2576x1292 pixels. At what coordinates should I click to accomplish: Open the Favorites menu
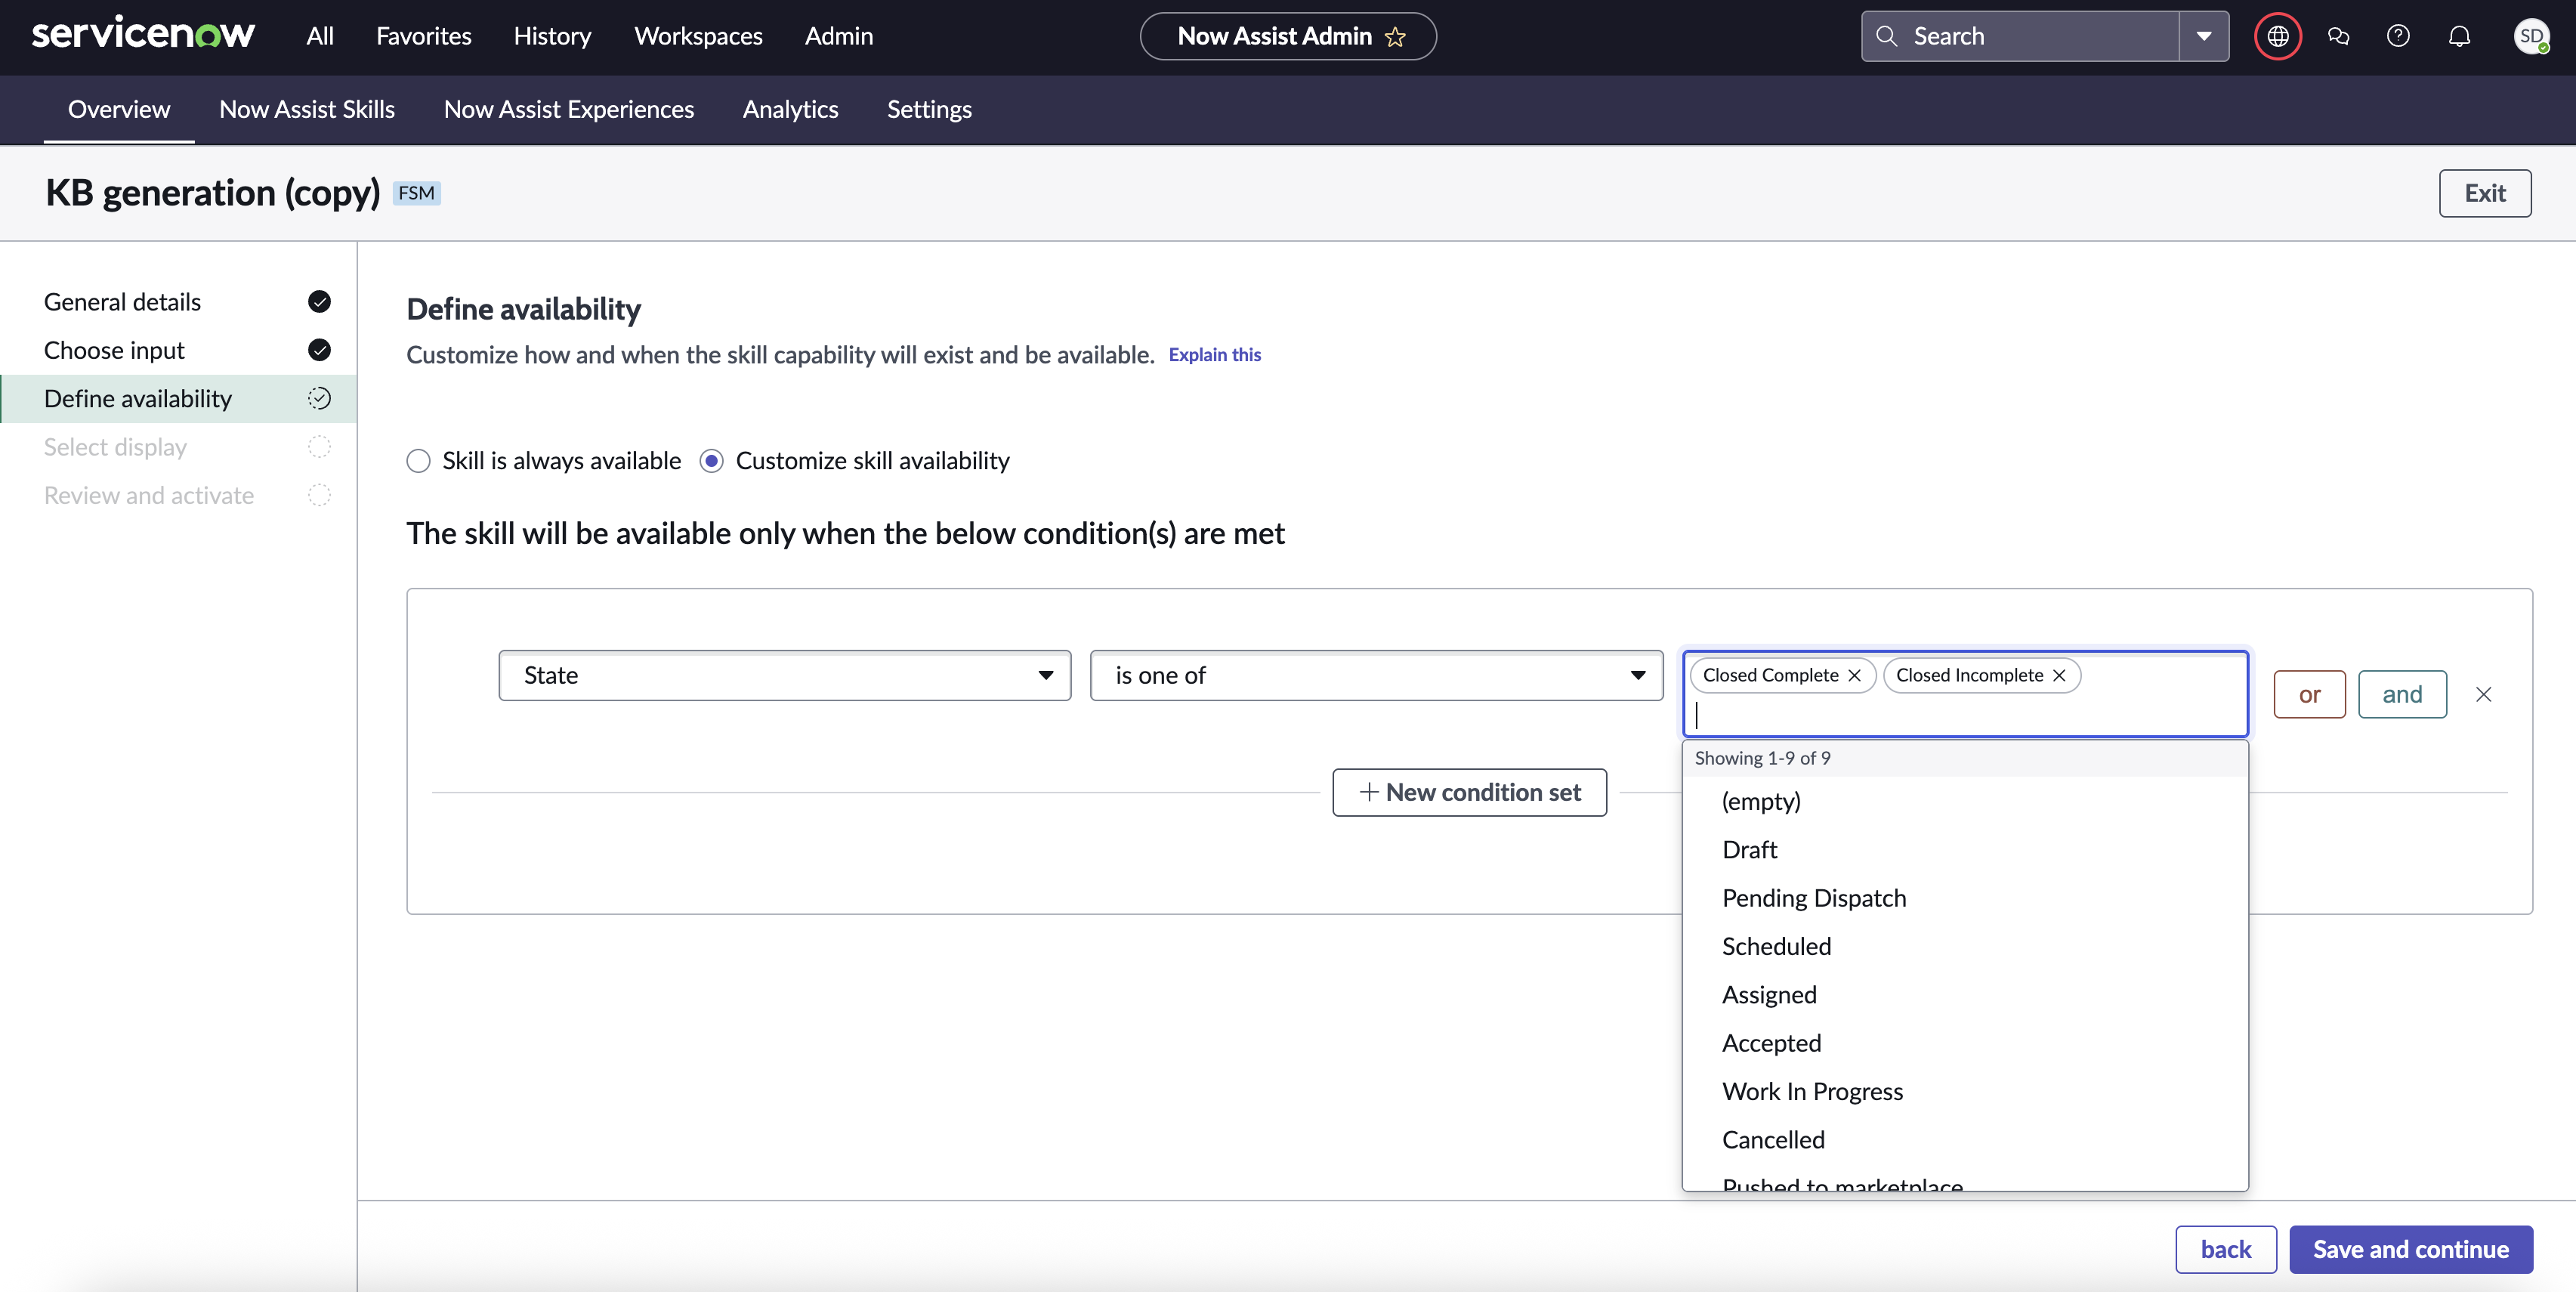tap(424, 36)
